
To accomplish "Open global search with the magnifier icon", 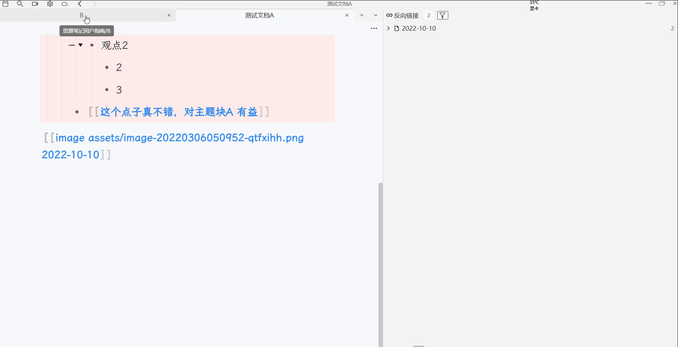I will pyautogui.click(x=20, y=4).
